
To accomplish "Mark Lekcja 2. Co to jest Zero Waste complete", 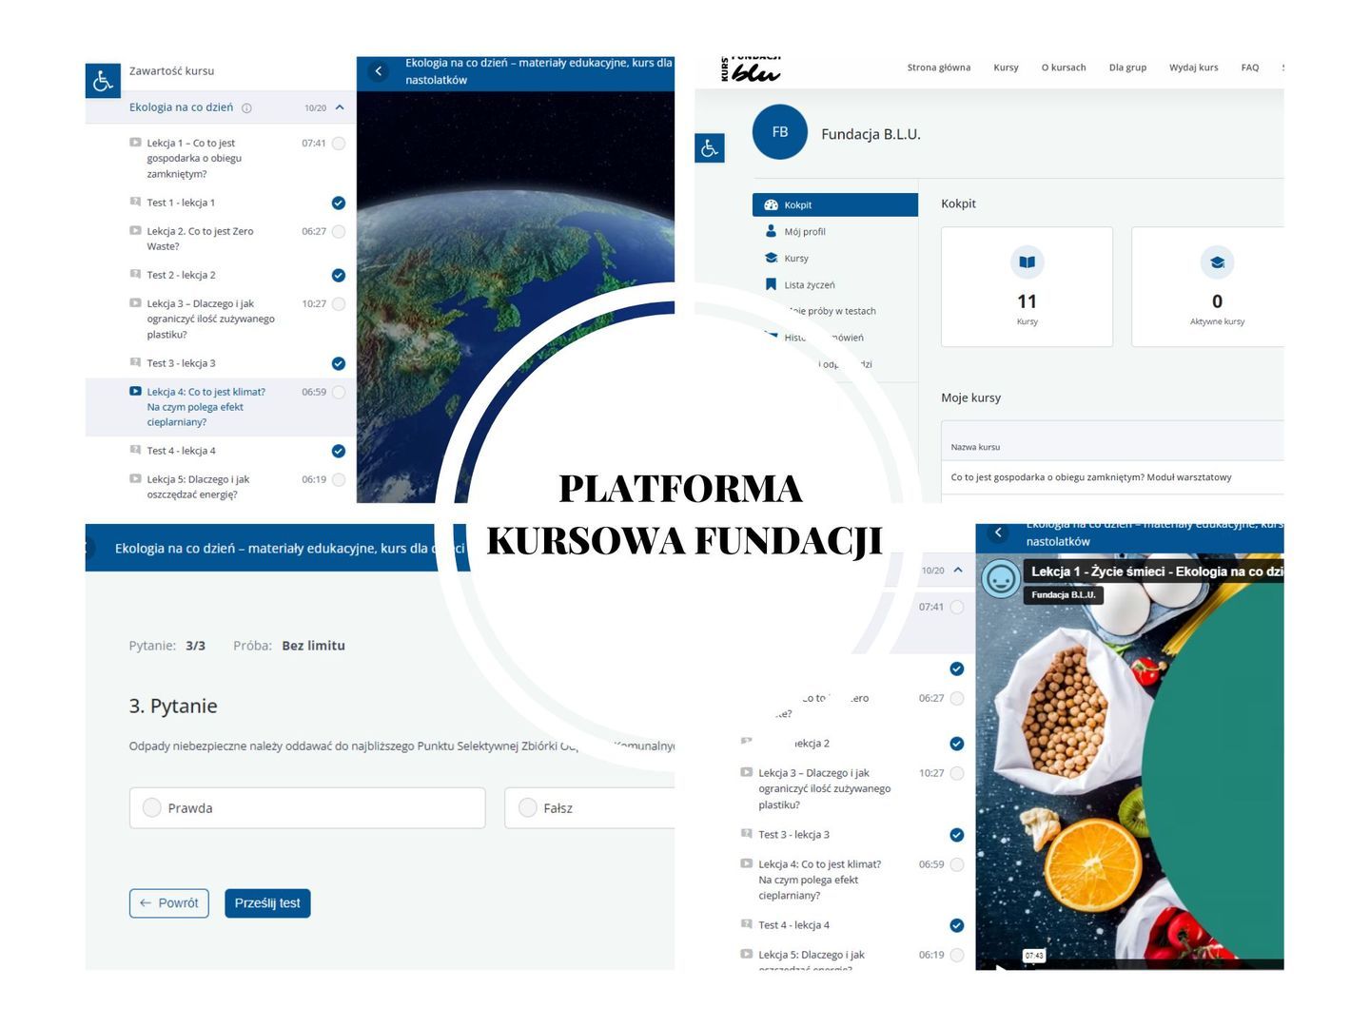I will [339, 231].
